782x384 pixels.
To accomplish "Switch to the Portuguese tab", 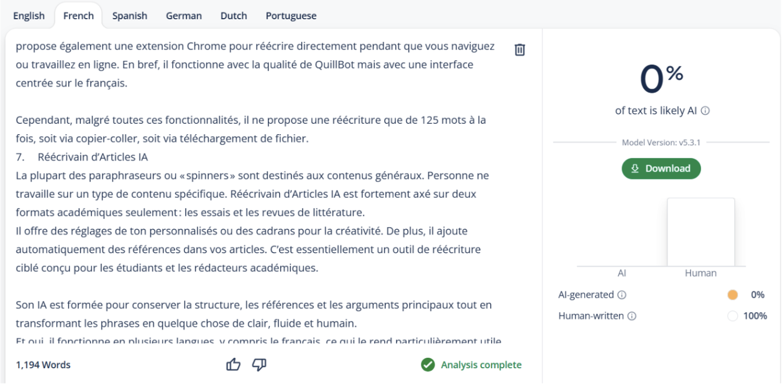I will (291, 16).
